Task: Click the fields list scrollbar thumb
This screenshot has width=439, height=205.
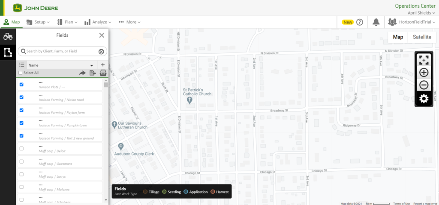Action: (106, 85)
